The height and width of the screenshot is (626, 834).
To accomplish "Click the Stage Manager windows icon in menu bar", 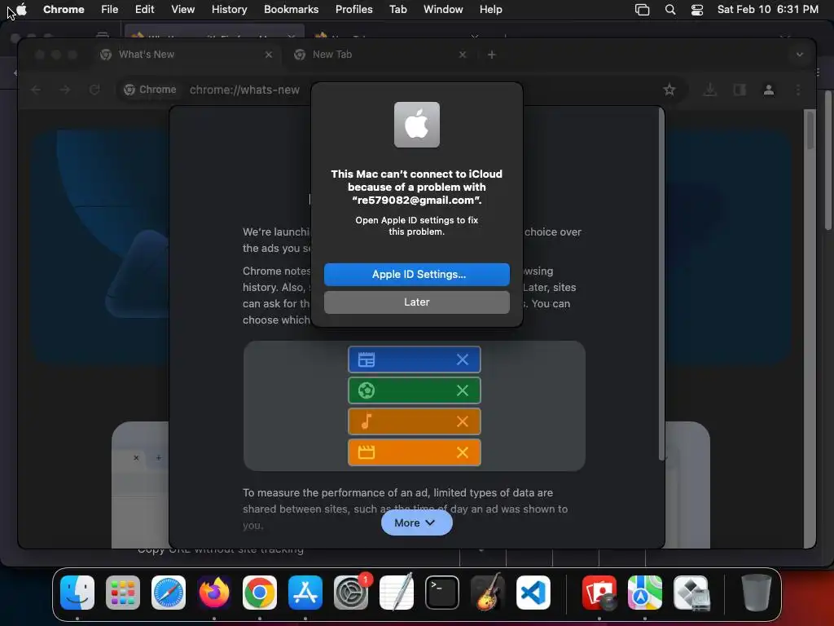I will 642,9.
